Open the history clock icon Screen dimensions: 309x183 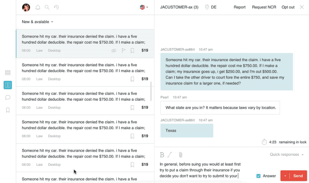(56, 7)
